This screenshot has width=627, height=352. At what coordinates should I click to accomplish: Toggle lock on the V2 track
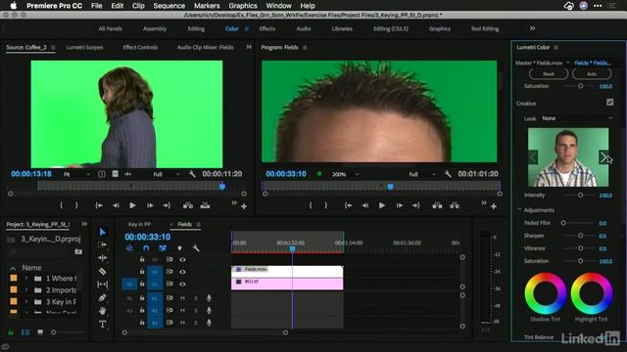tap(142, 272)
